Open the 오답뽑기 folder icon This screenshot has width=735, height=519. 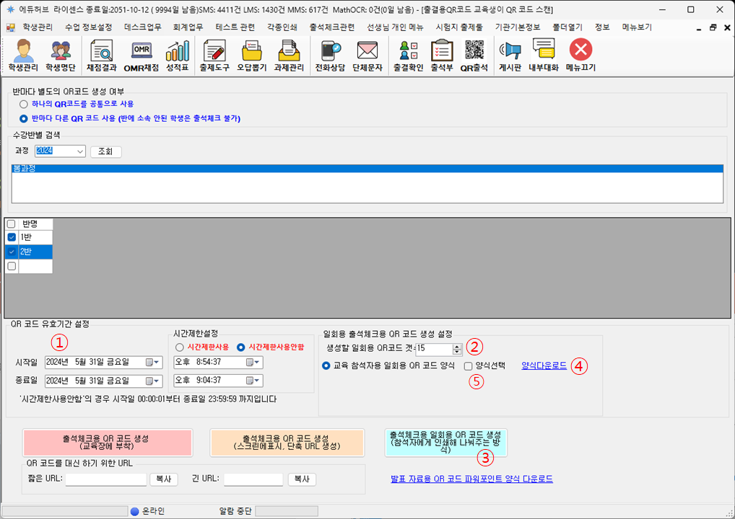coord(252,55)
